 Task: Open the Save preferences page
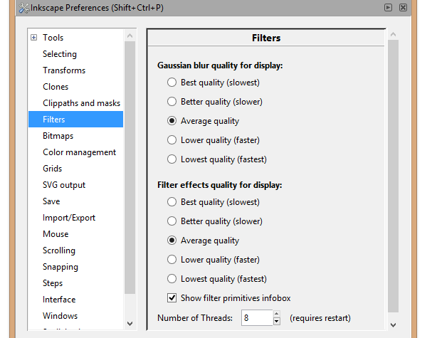pos(51,201)
